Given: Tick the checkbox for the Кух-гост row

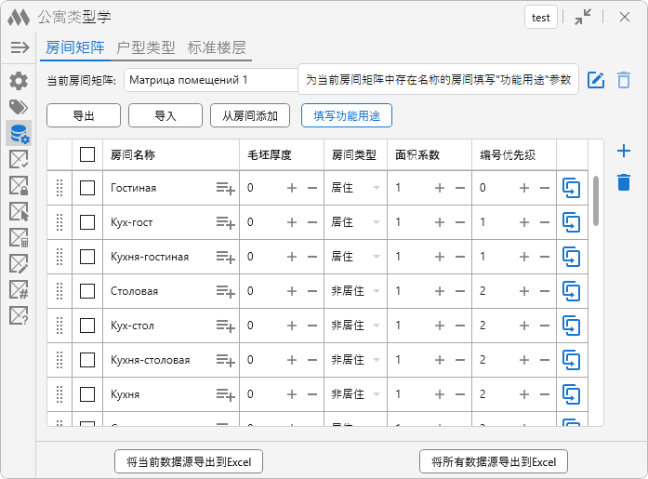Looking at the screenshot, I should 87,222.
